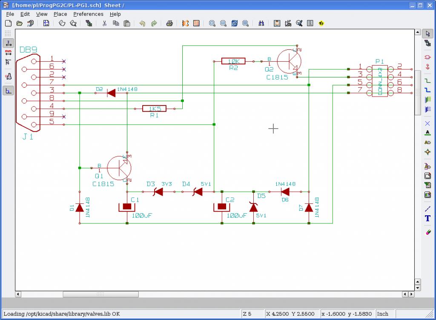Click the Find binoculars icon
This screenshot has width=436, height=320.
261,23
